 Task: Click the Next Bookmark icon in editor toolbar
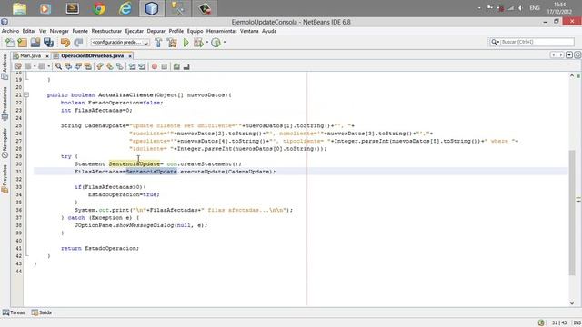110,66
